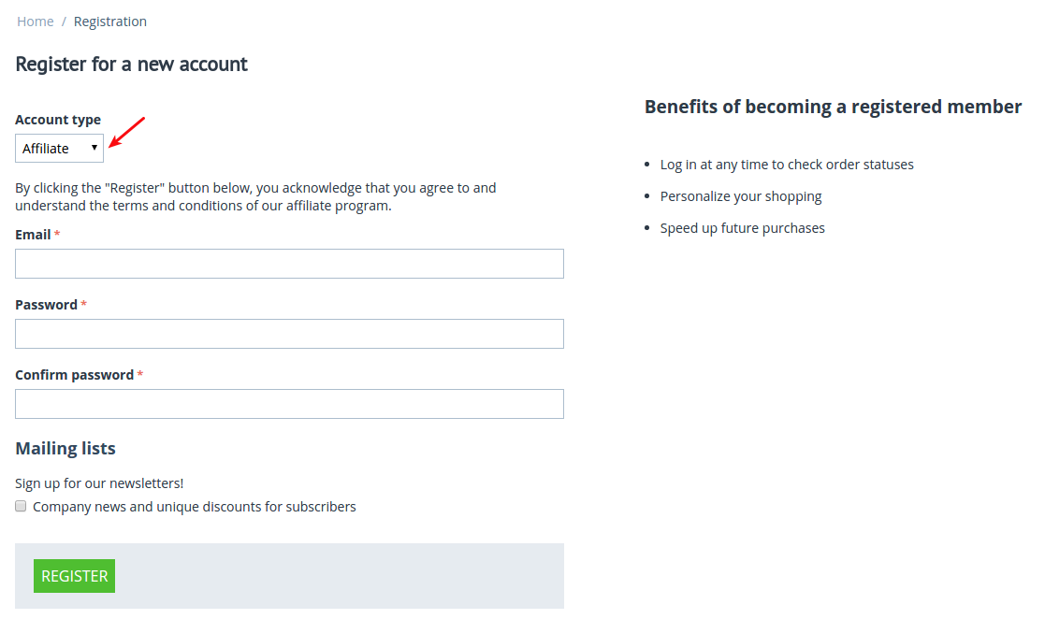Screen dimensions: 1045x619
Task: Submit the form with the green Register button
Action: [74, 576]
